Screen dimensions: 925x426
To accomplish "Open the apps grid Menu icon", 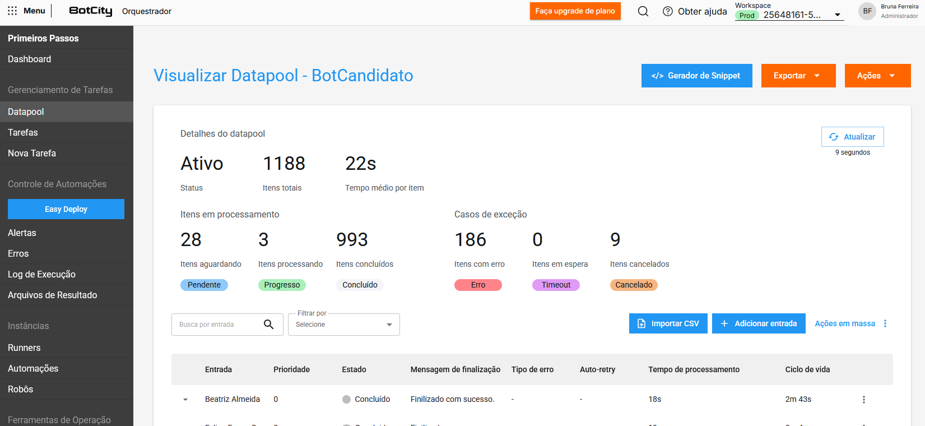I will point(12,11).
